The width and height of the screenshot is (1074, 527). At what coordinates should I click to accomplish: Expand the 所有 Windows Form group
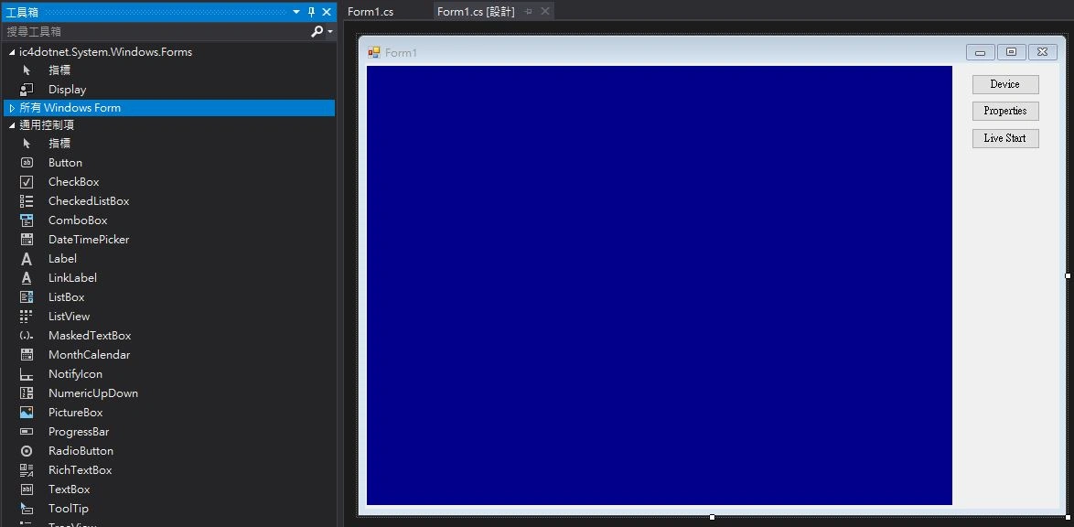[x=12, y=108]
